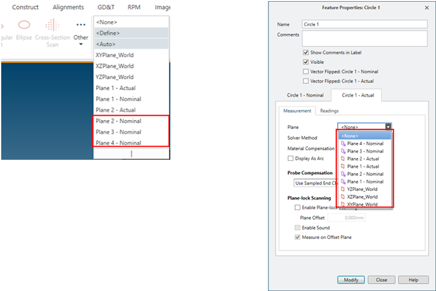Screen dimensions: 436x291
Task: Open the Other tools three-dot icon
Action: point(80,25)
